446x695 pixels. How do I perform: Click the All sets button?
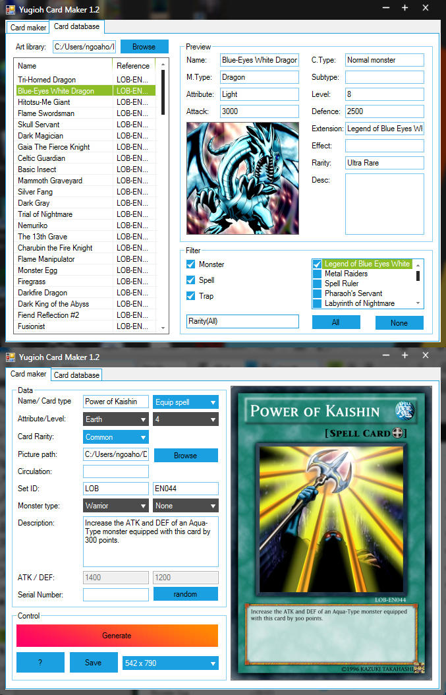point(336,322)
